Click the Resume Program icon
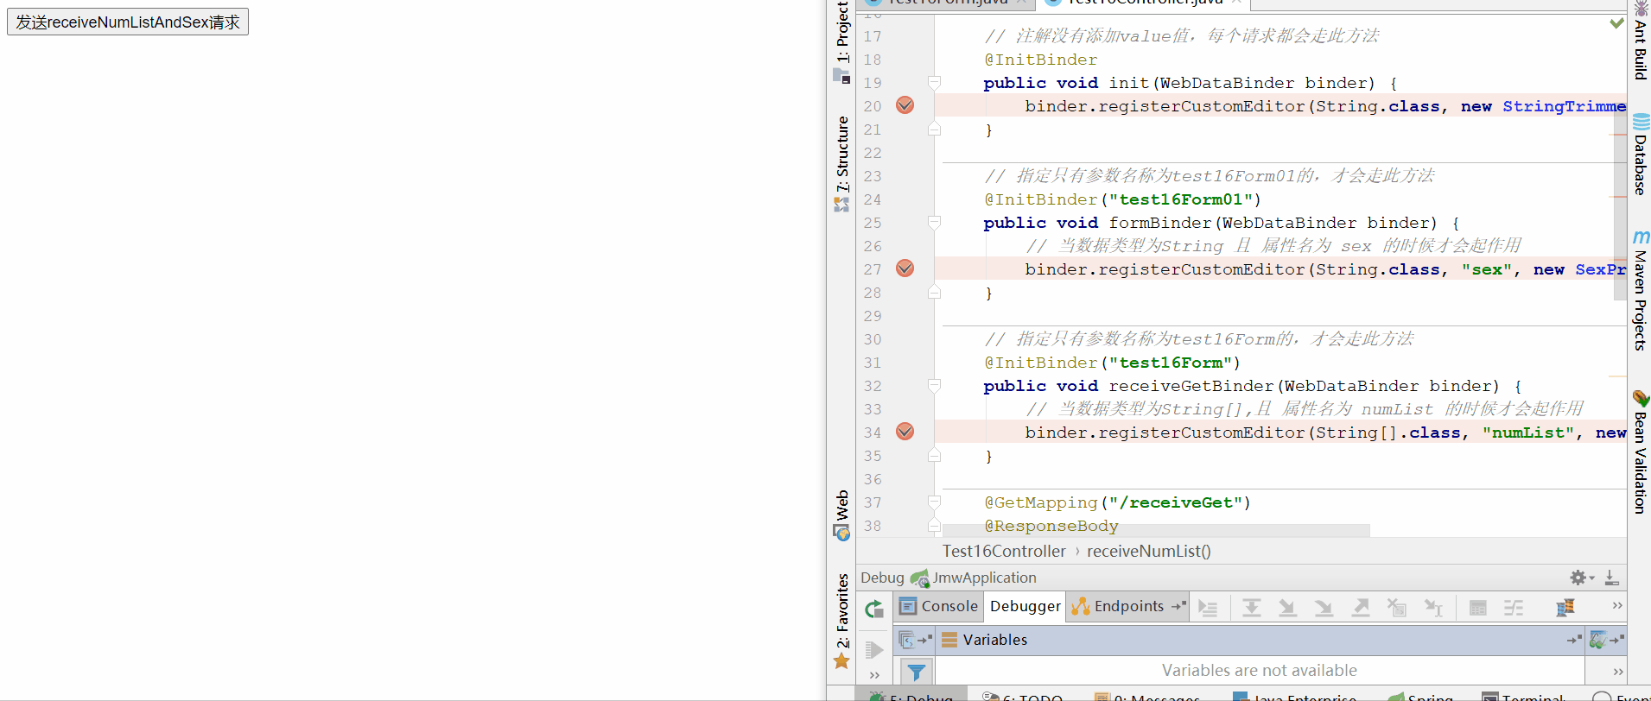Screen dimensions: 1651x701 coord(874,649)
